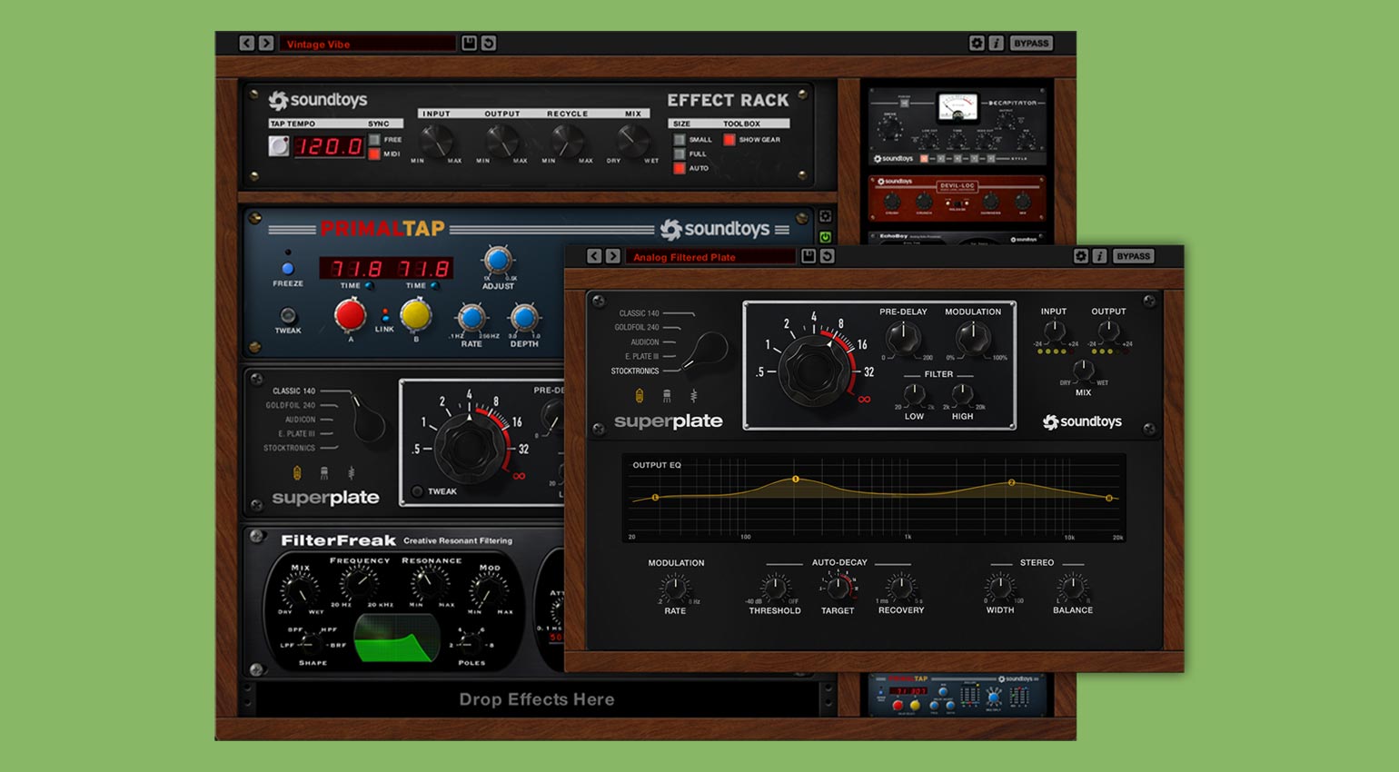Toggle PrimalTap FREEZE button

pyautogui.click(x=288, y=269)
